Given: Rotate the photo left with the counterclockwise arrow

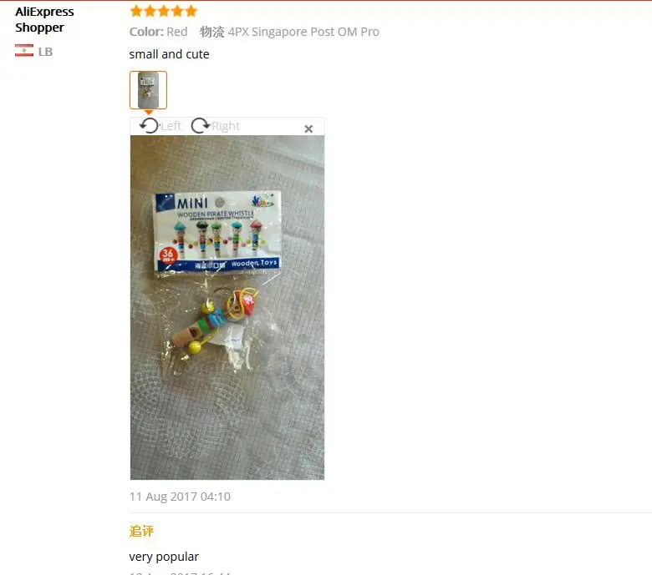Looking at the screenshot, I should tap(150, 125).
